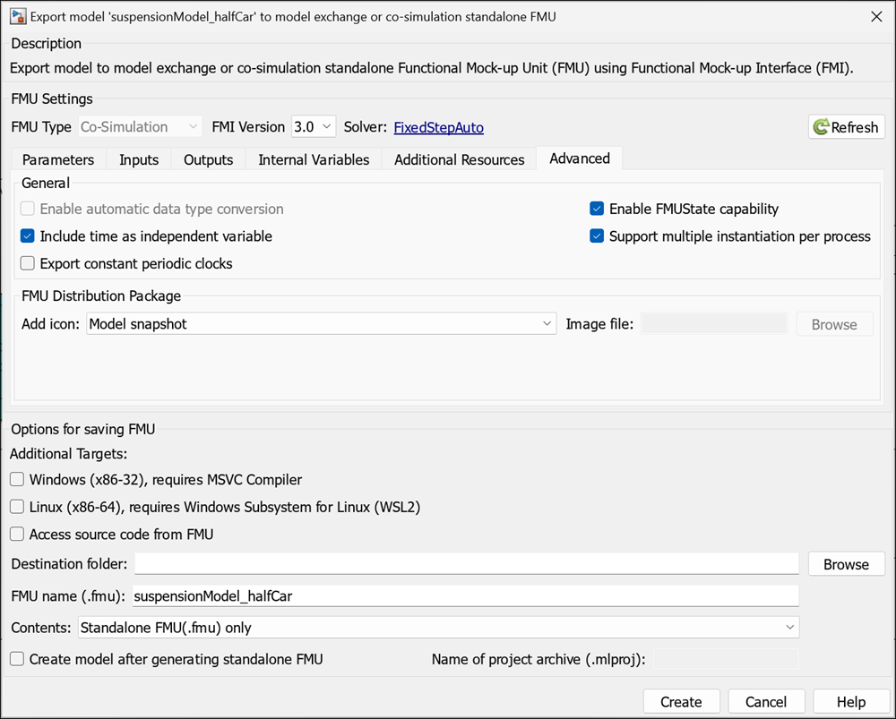Click inside the FMU name field

point(466,595)
